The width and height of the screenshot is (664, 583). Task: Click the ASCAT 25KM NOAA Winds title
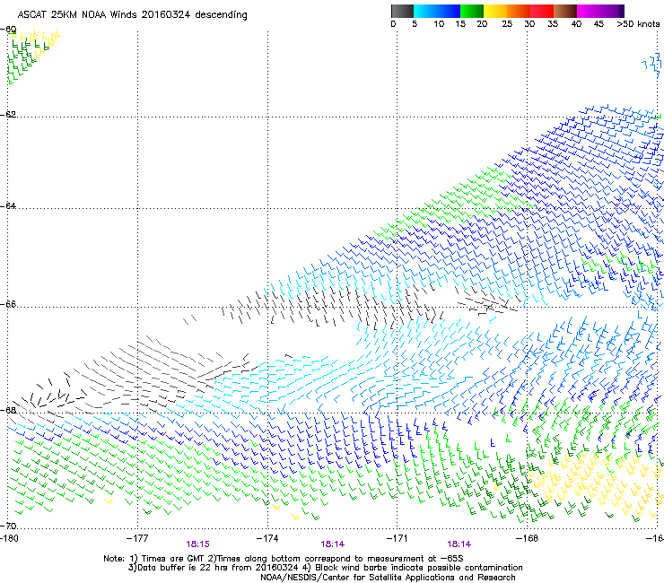[133, 15]
